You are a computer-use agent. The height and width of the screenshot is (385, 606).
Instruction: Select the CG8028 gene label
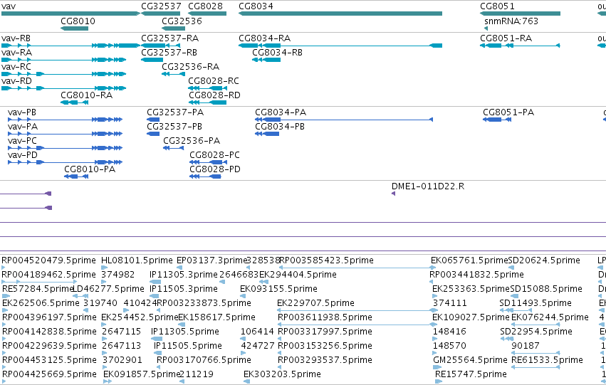pos(206,6)
